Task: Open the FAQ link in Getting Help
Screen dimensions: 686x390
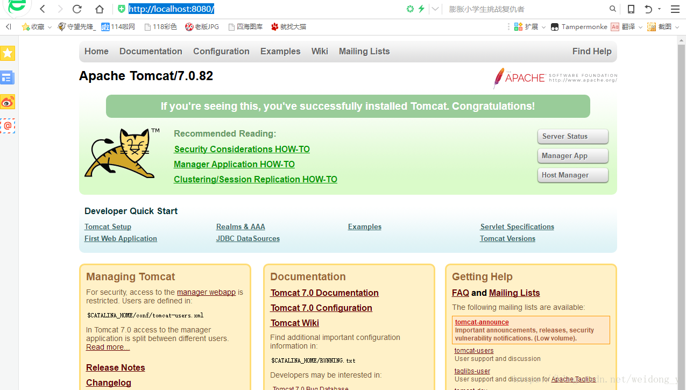Action: click(x=461, y=293)
